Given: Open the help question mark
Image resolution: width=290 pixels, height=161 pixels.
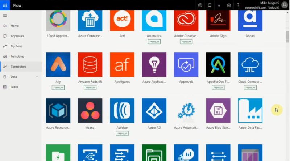Looking at the screenshot, I should [x=238, y=5].
